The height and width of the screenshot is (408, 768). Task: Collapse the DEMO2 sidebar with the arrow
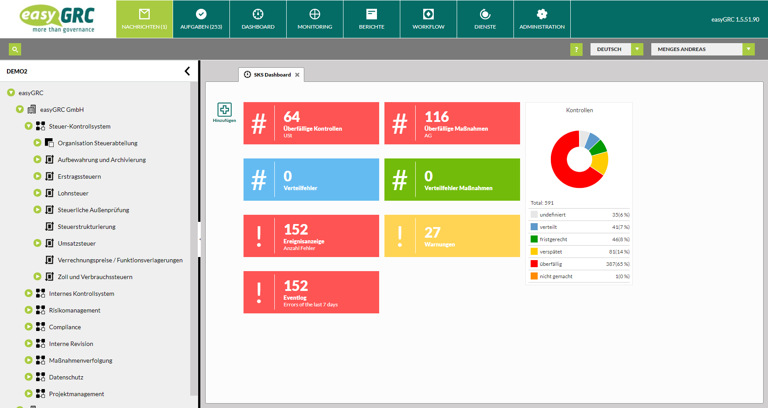click(x=187, y=71)
